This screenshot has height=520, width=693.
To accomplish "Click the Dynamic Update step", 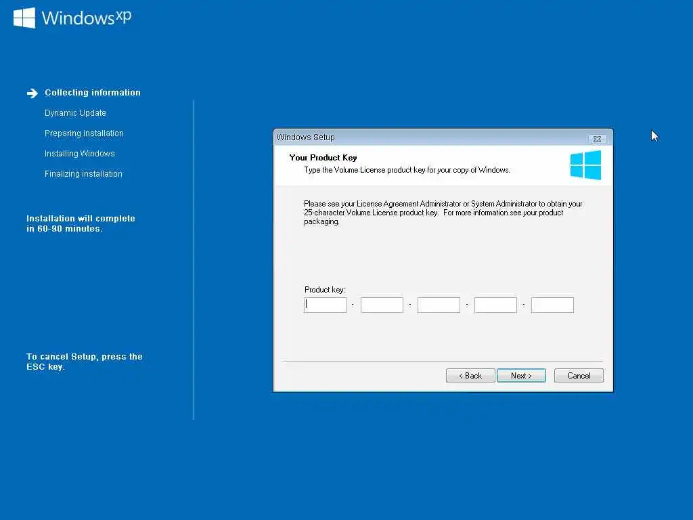I will tap(75, 113).
